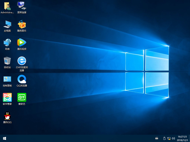Select the 网络 network icon
The width and height of the screenshot is (190, 142).
[x=7, y=42]
